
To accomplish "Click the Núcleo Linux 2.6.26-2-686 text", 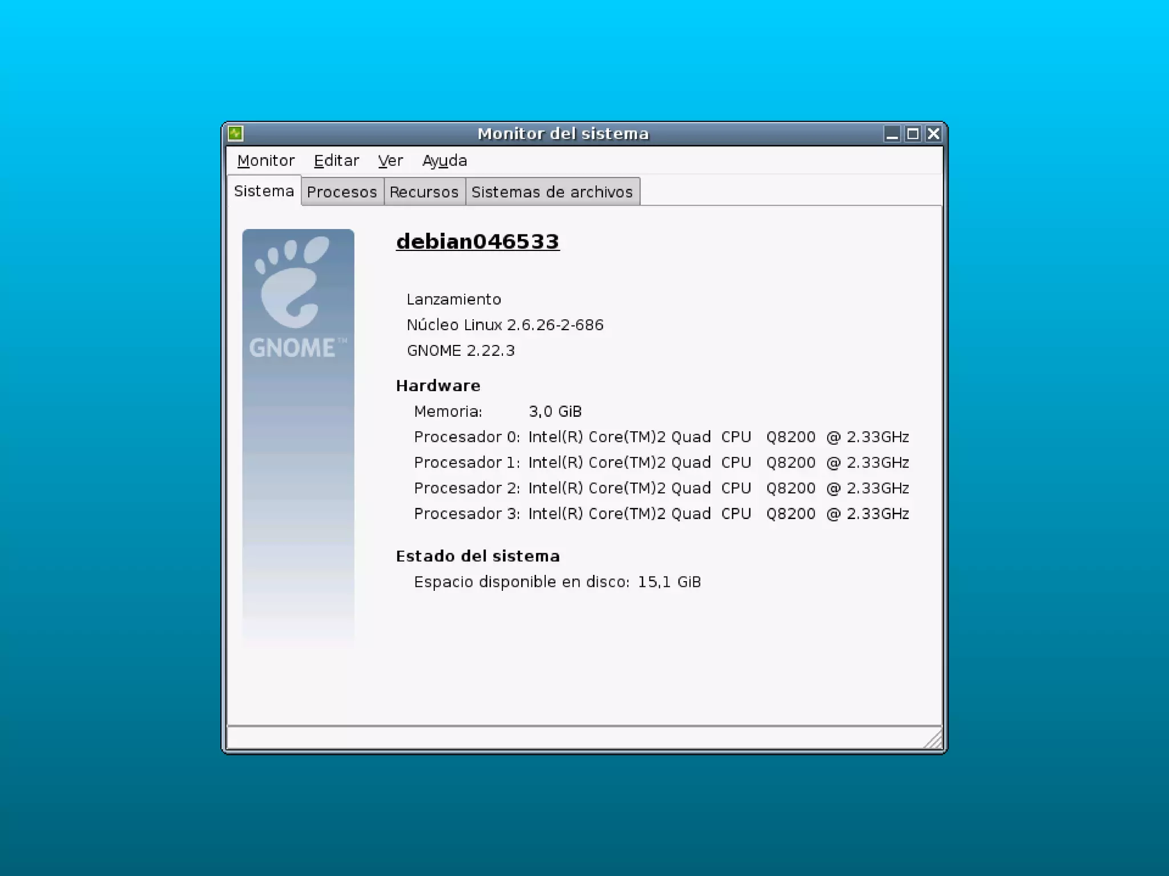I will (x=505, y=325).
